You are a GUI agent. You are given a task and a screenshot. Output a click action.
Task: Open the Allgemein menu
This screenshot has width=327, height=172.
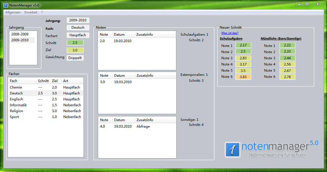(13, 12)
